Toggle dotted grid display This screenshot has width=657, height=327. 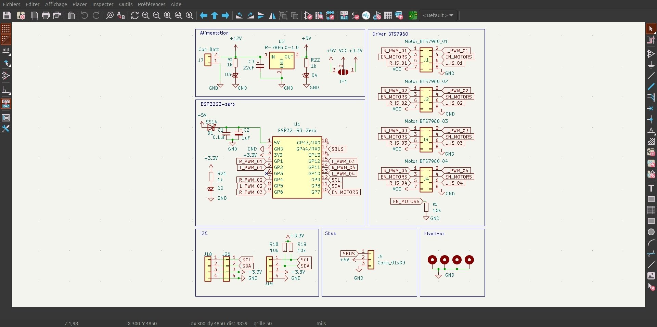[x=6, y=28]
